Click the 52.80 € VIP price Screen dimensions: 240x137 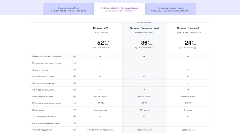point(104,43)
